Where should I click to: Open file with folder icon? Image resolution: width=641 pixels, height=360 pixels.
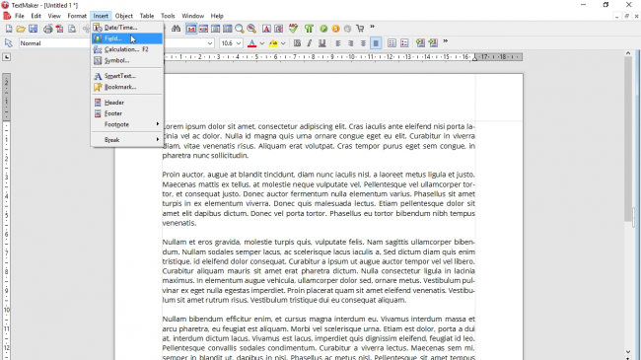[x=21, y=29]
